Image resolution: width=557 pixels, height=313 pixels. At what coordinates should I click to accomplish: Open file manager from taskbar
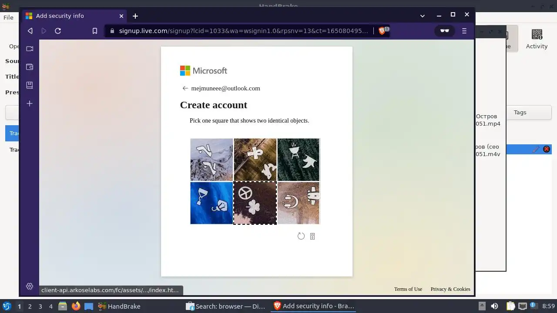63,306
